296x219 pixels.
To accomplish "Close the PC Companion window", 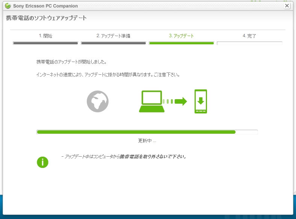I will [x=287, y=6].
